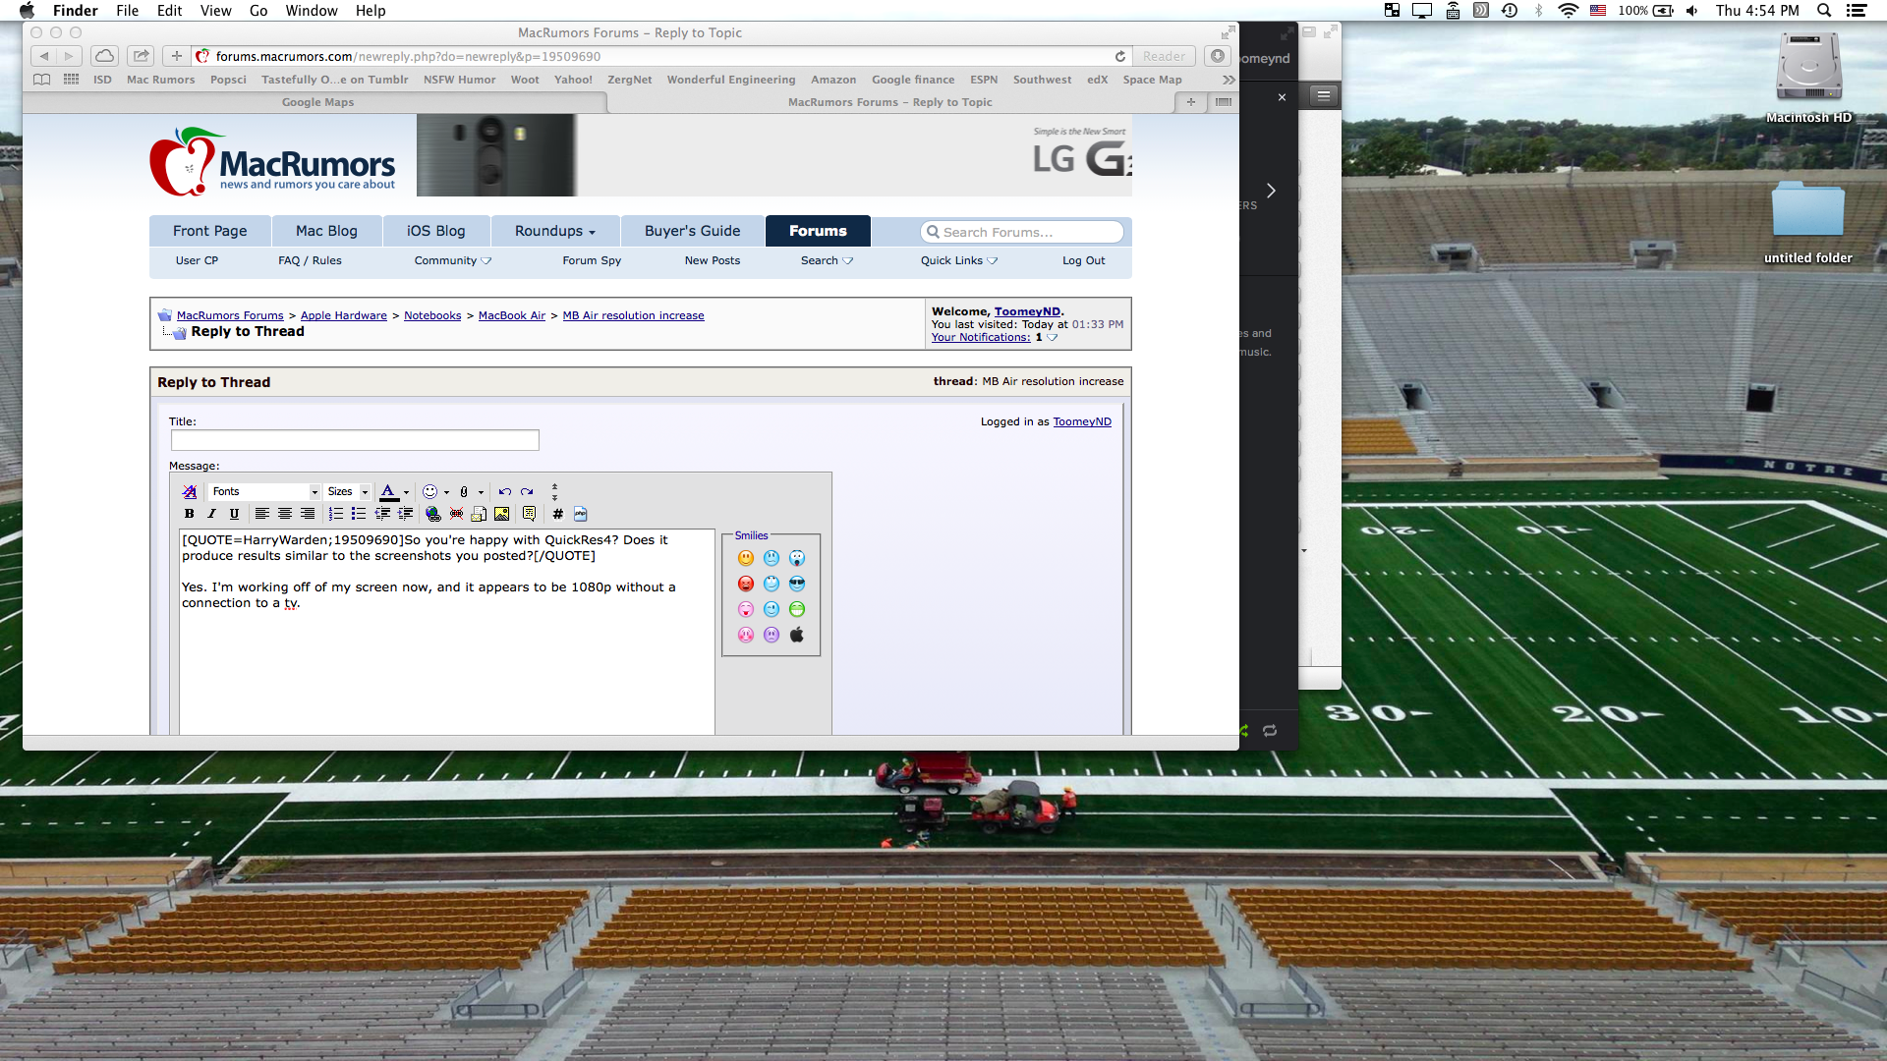Click the Remove Link icon

pos(456,514)
